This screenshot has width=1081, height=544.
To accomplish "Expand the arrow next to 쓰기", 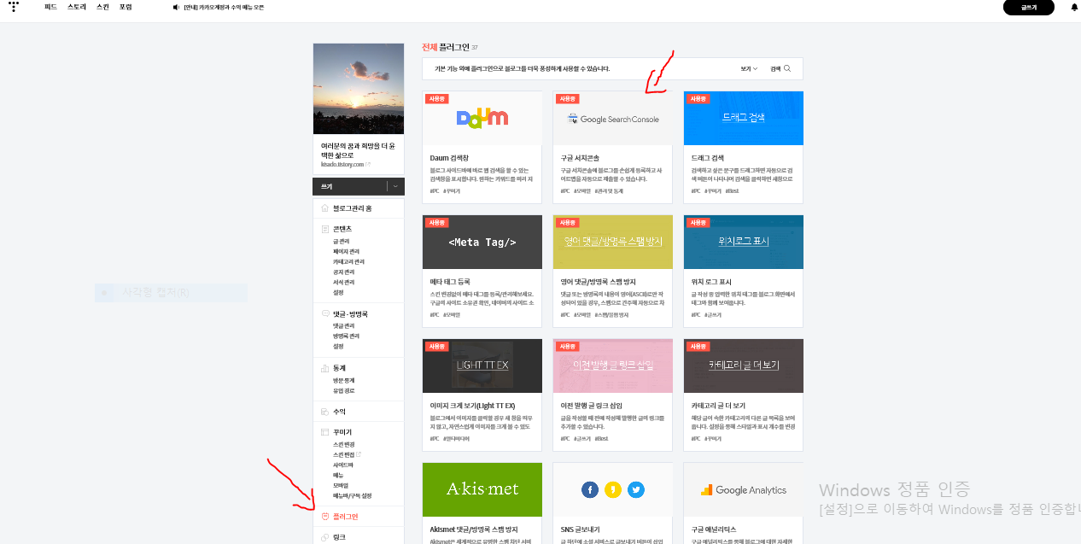I will point(395,186).
